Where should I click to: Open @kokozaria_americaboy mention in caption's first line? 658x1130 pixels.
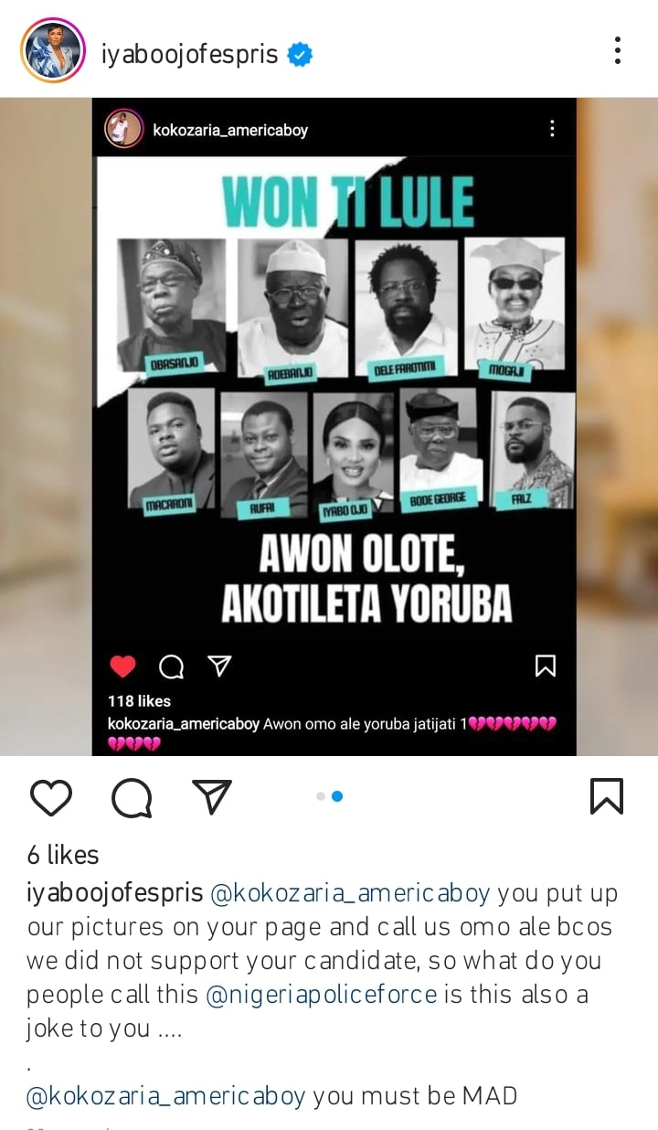click(x=351, y=893)
